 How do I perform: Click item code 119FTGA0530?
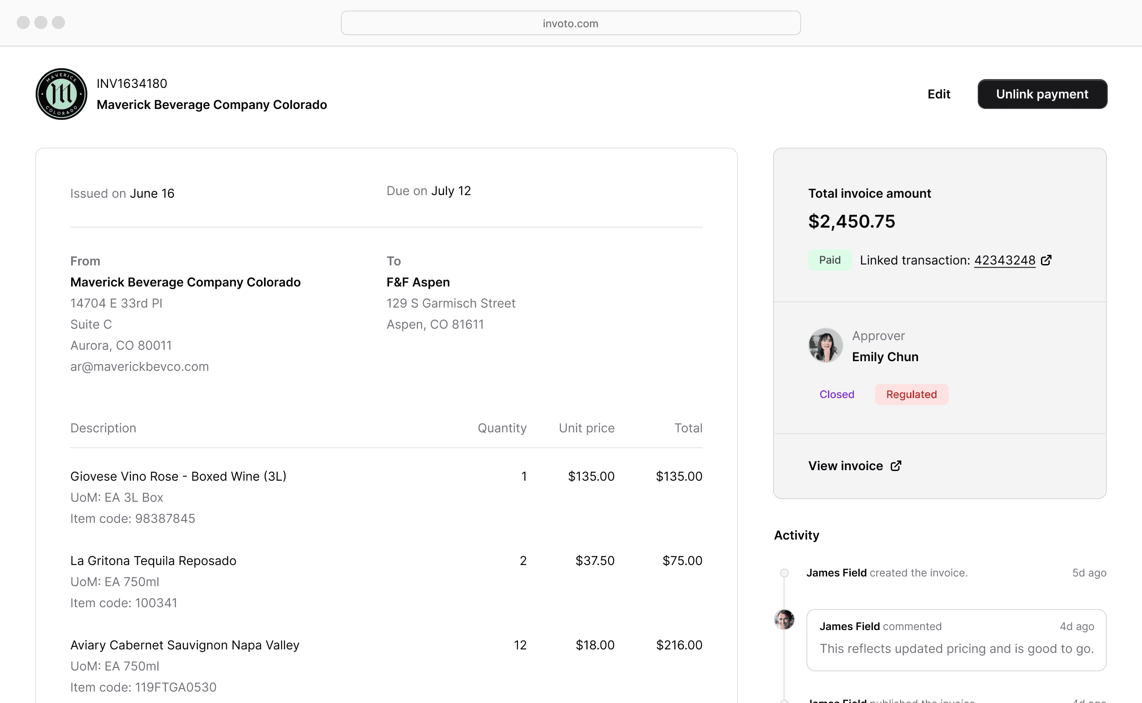[x=143, y=687]
